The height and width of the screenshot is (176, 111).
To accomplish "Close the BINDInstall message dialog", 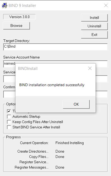I will [x=90, y=68].
